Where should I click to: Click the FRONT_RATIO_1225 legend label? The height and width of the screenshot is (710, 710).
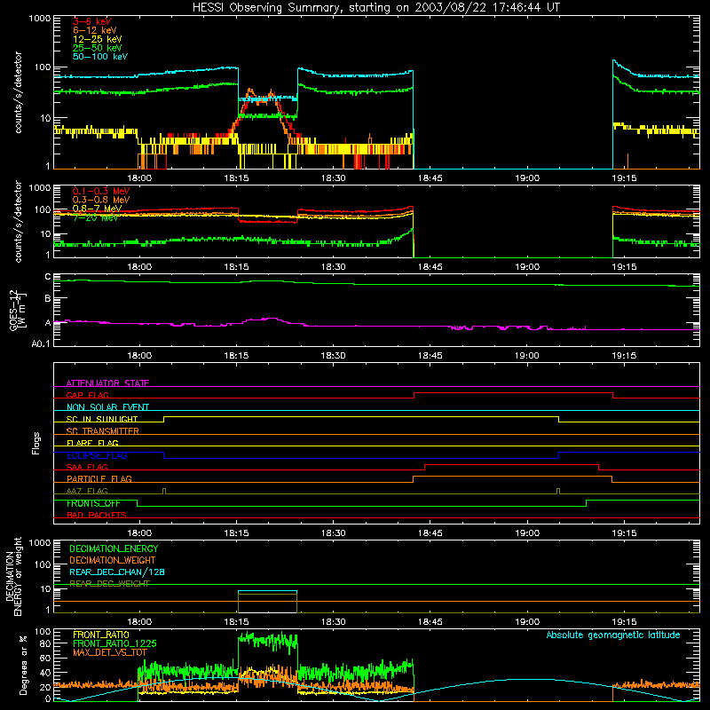(x=114, y=643)
